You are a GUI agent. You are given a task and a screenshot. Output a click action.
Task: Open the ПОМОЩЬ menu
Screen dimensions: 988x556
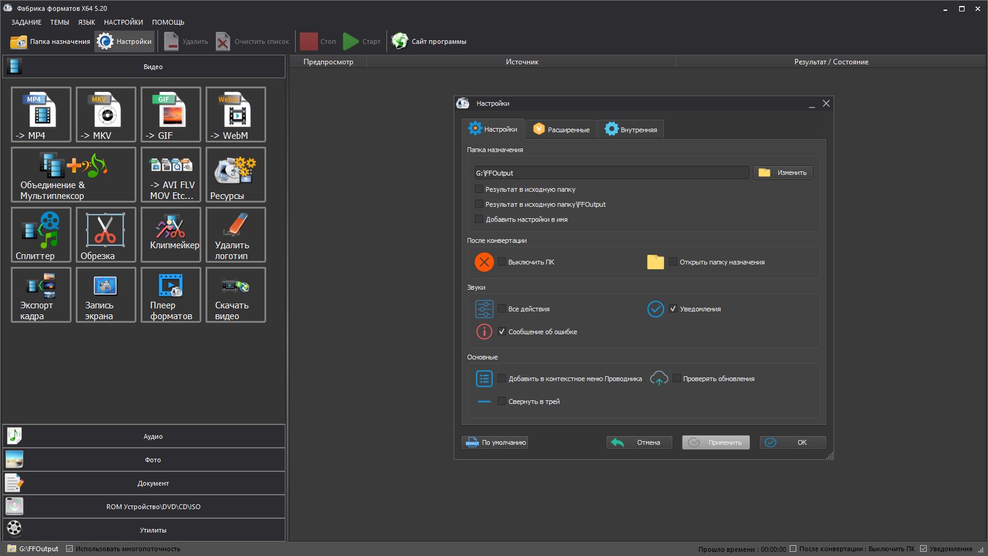[x=168, y=22]
